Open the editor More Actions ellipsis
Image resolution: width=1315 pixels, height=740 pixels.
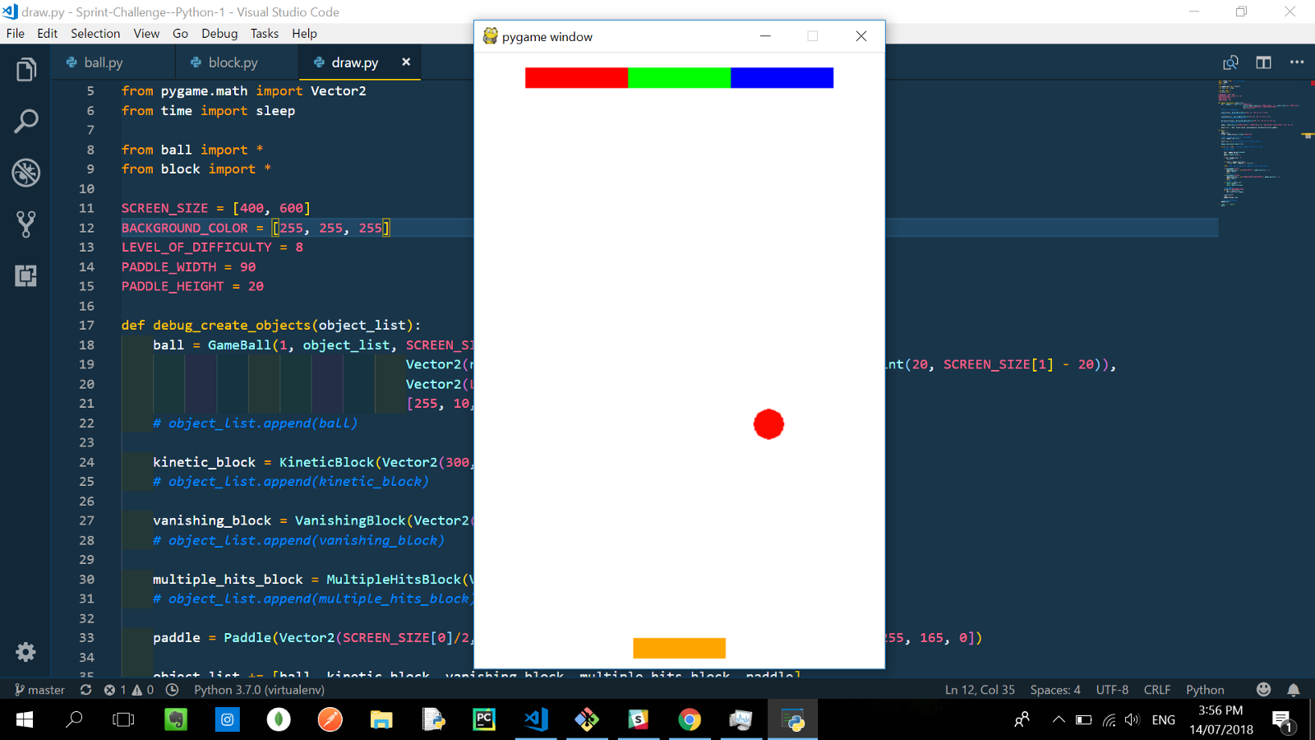1297,62
